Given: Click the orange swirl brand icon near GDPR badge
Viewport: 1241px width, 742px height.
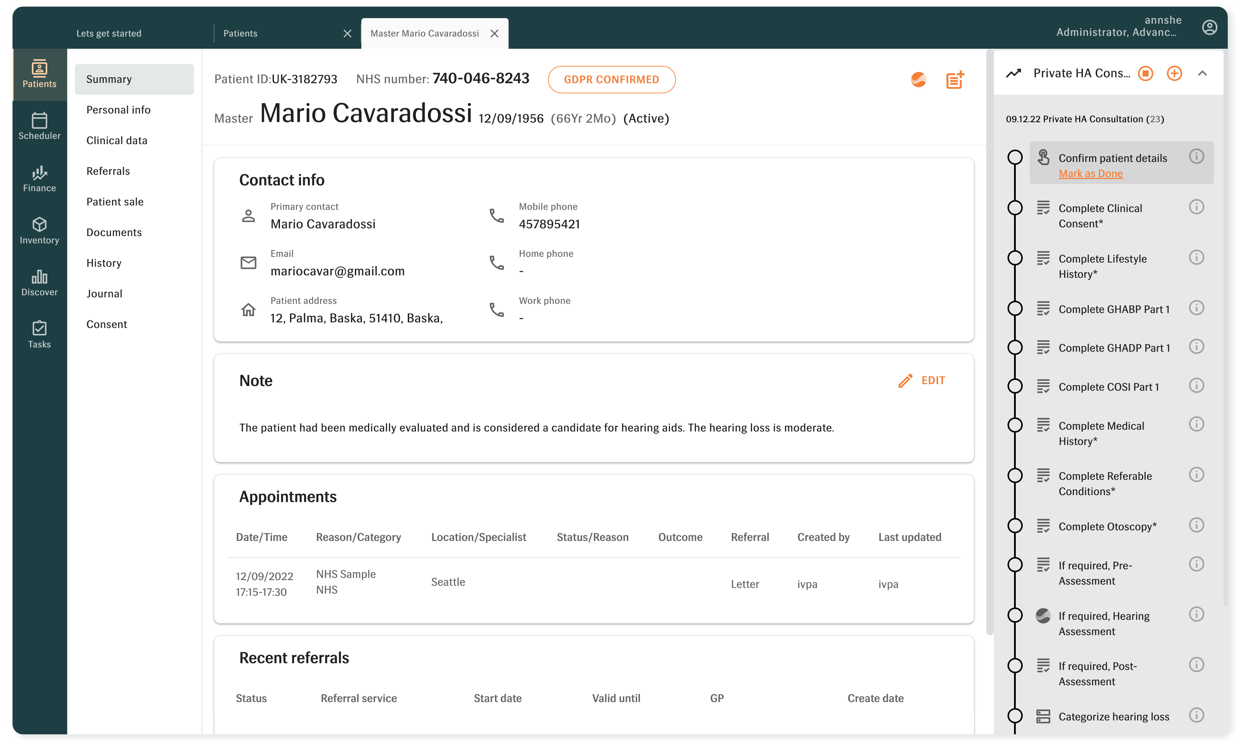Looking at the screenshot, I should [919, 79].
